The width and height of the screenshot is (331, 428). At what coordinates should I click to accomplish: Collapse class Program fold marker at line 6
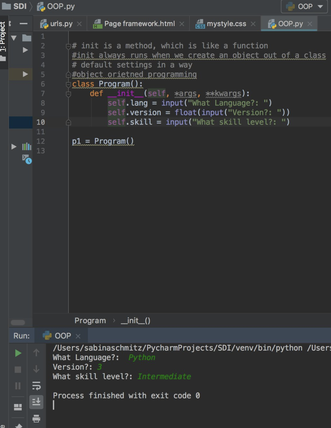(x=68, y=85)
